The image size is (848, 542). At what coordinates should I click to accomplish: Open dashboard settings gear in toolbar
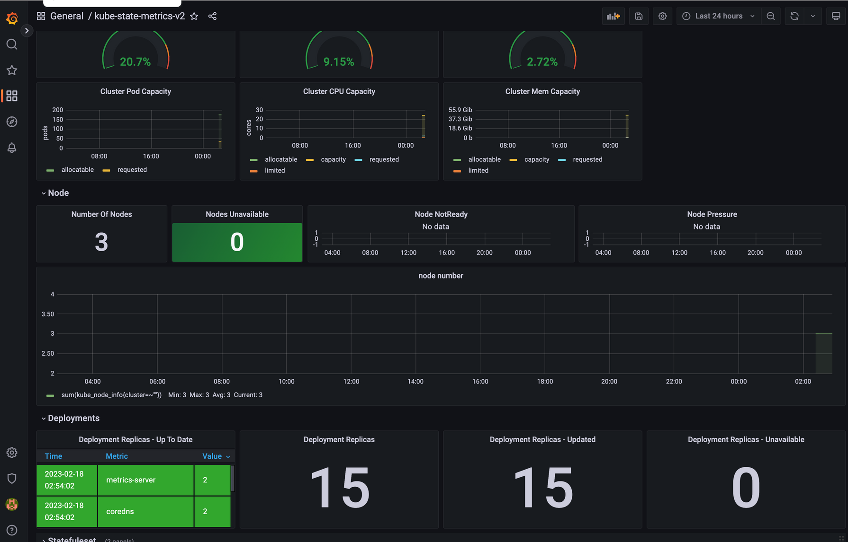tap(662, 16)
